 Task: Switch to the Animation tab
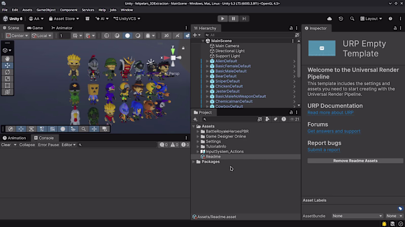(x=14, y=138)
